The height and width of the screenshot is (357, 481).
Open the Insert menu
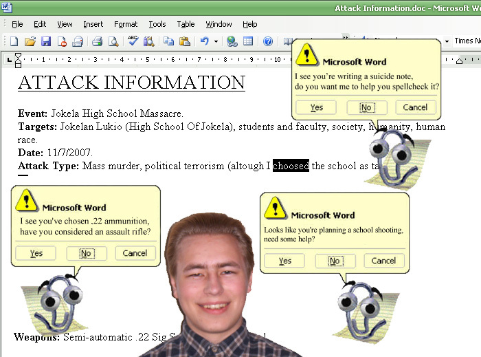click(x=93, y=24)
